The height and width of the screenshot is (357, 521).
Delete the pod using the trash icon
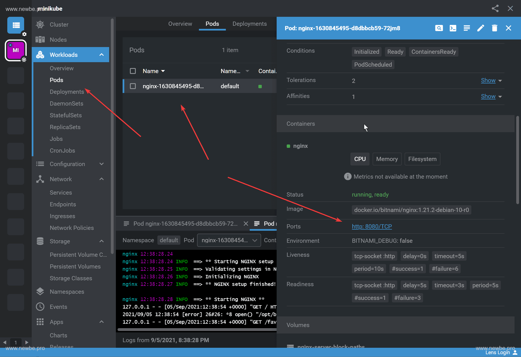pos(494,28)
